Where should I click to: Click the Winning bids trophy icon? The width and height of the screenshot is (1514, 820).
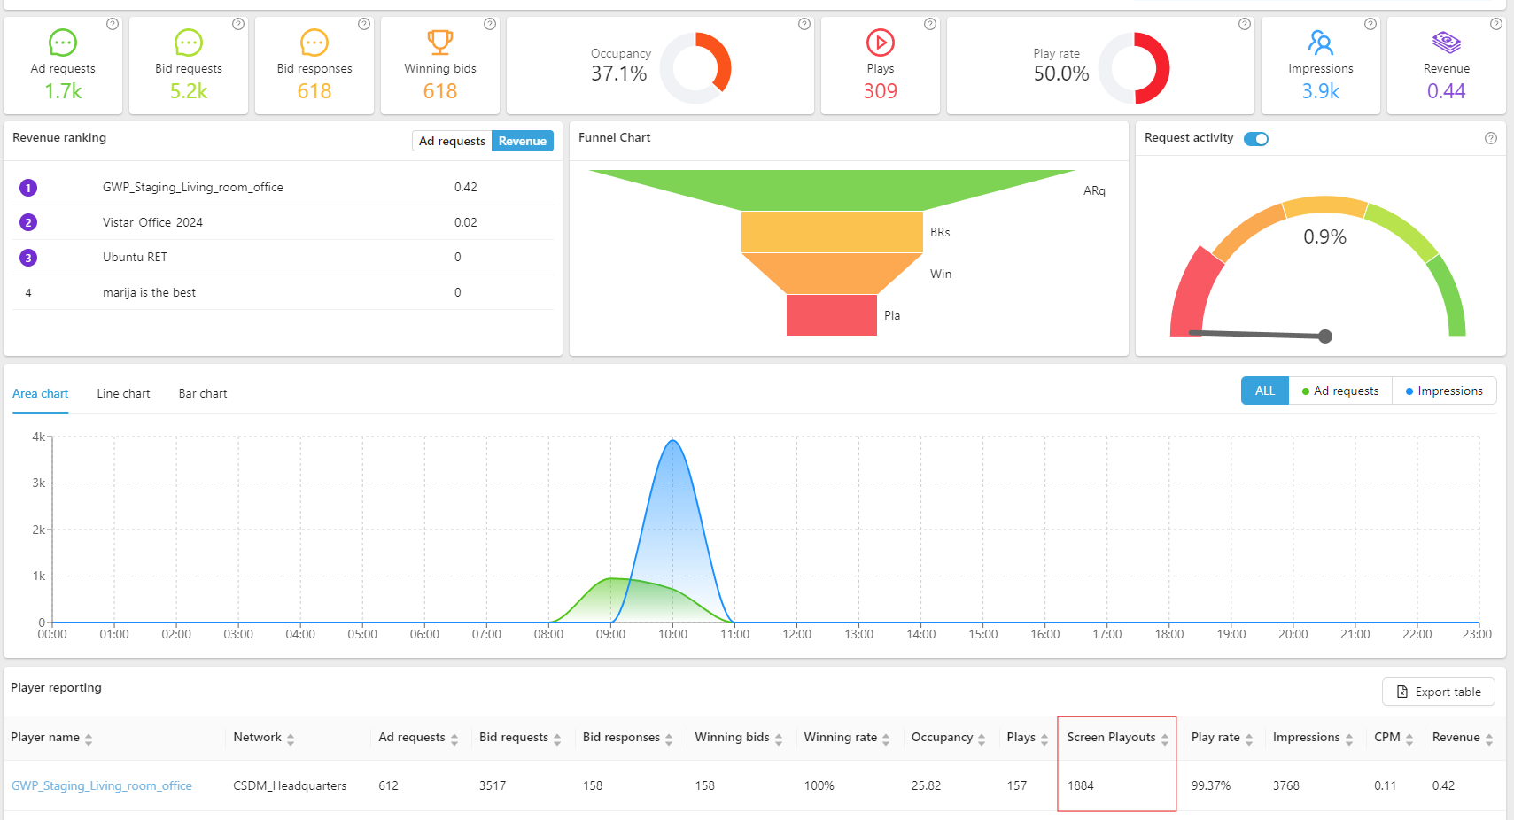click(440, 42)
